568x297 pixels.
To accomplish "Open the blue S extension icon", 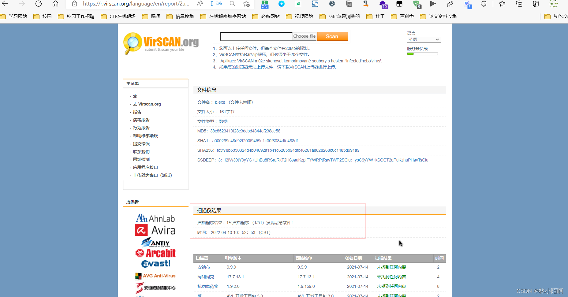I will (x=315, y=4).
